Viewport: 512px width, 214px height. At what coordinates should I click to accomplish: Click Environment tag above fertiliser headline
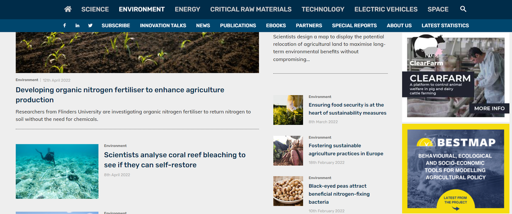pyautogui.click(x=27, y=80)
